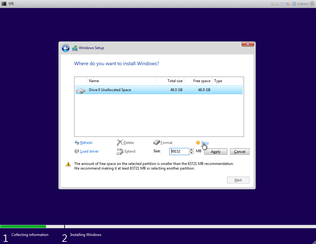This screenshot has height=244, width=316.
Task: Close the Windows Setup dialog
Action: (248, 44)
